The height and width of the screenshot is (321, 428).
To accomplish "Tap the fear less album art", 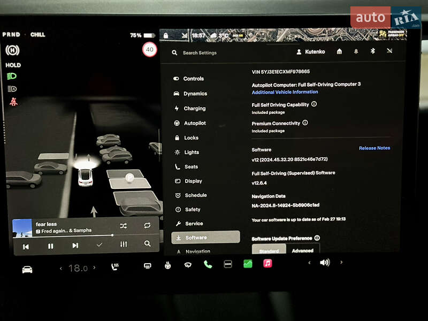I will pos(22,228).
